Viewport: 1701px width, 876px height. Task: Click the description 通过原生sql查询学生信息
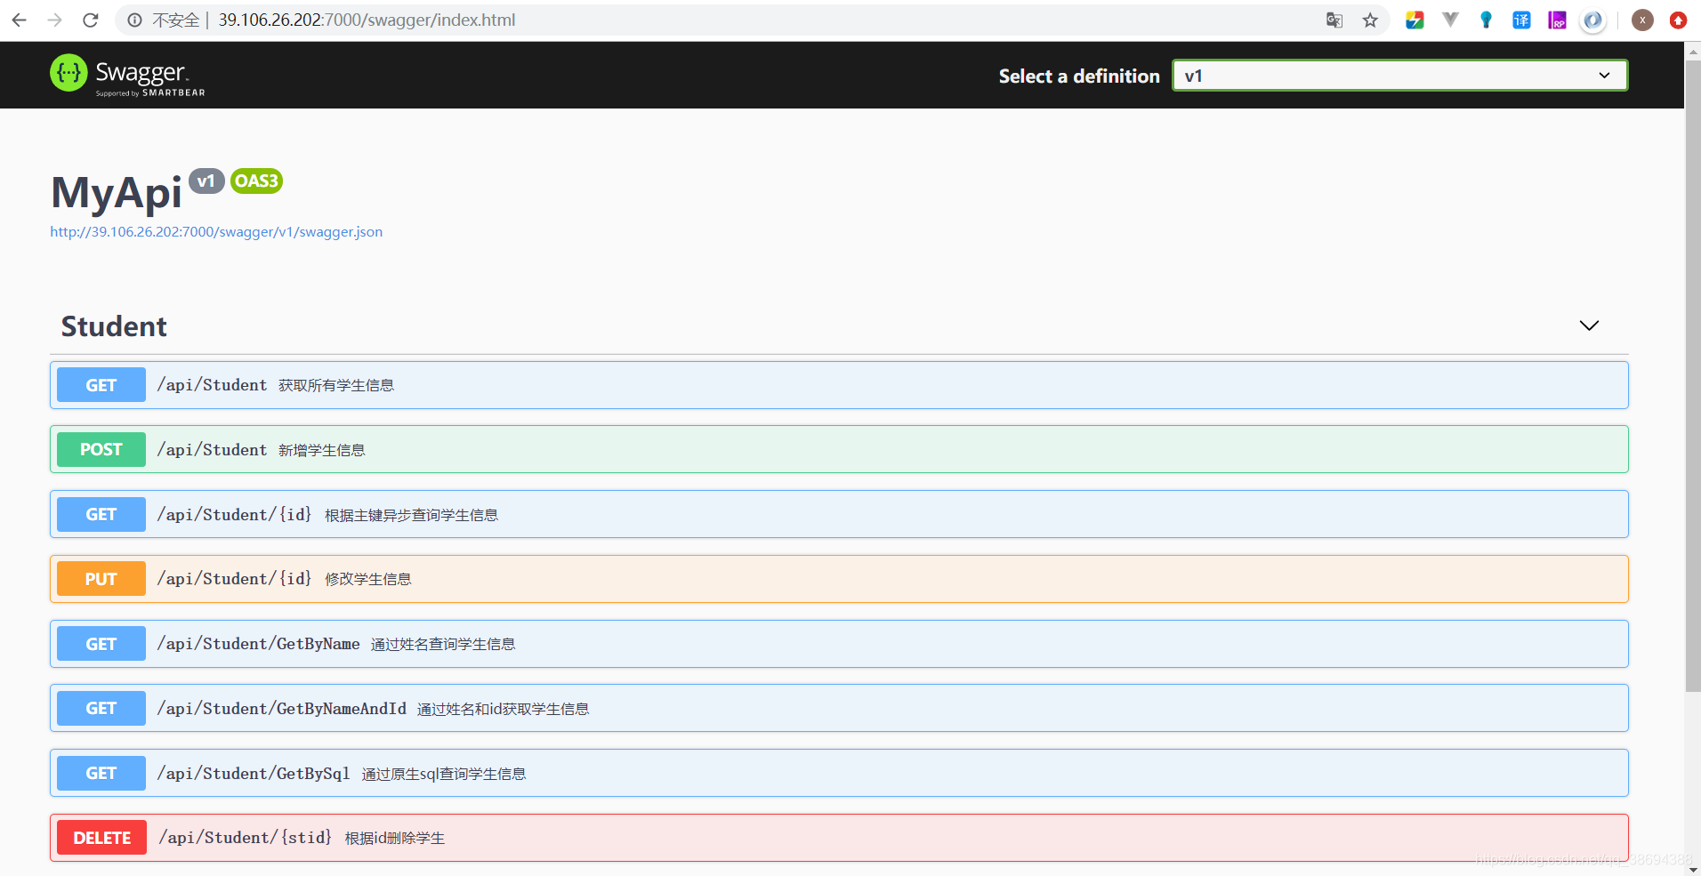[x=444, y=774]
